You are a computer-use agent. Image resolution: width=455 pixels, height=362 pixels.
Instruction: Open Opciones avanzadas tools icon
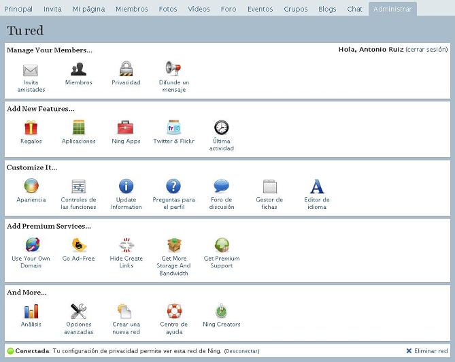pyautogui.click(x=78, y=312)
